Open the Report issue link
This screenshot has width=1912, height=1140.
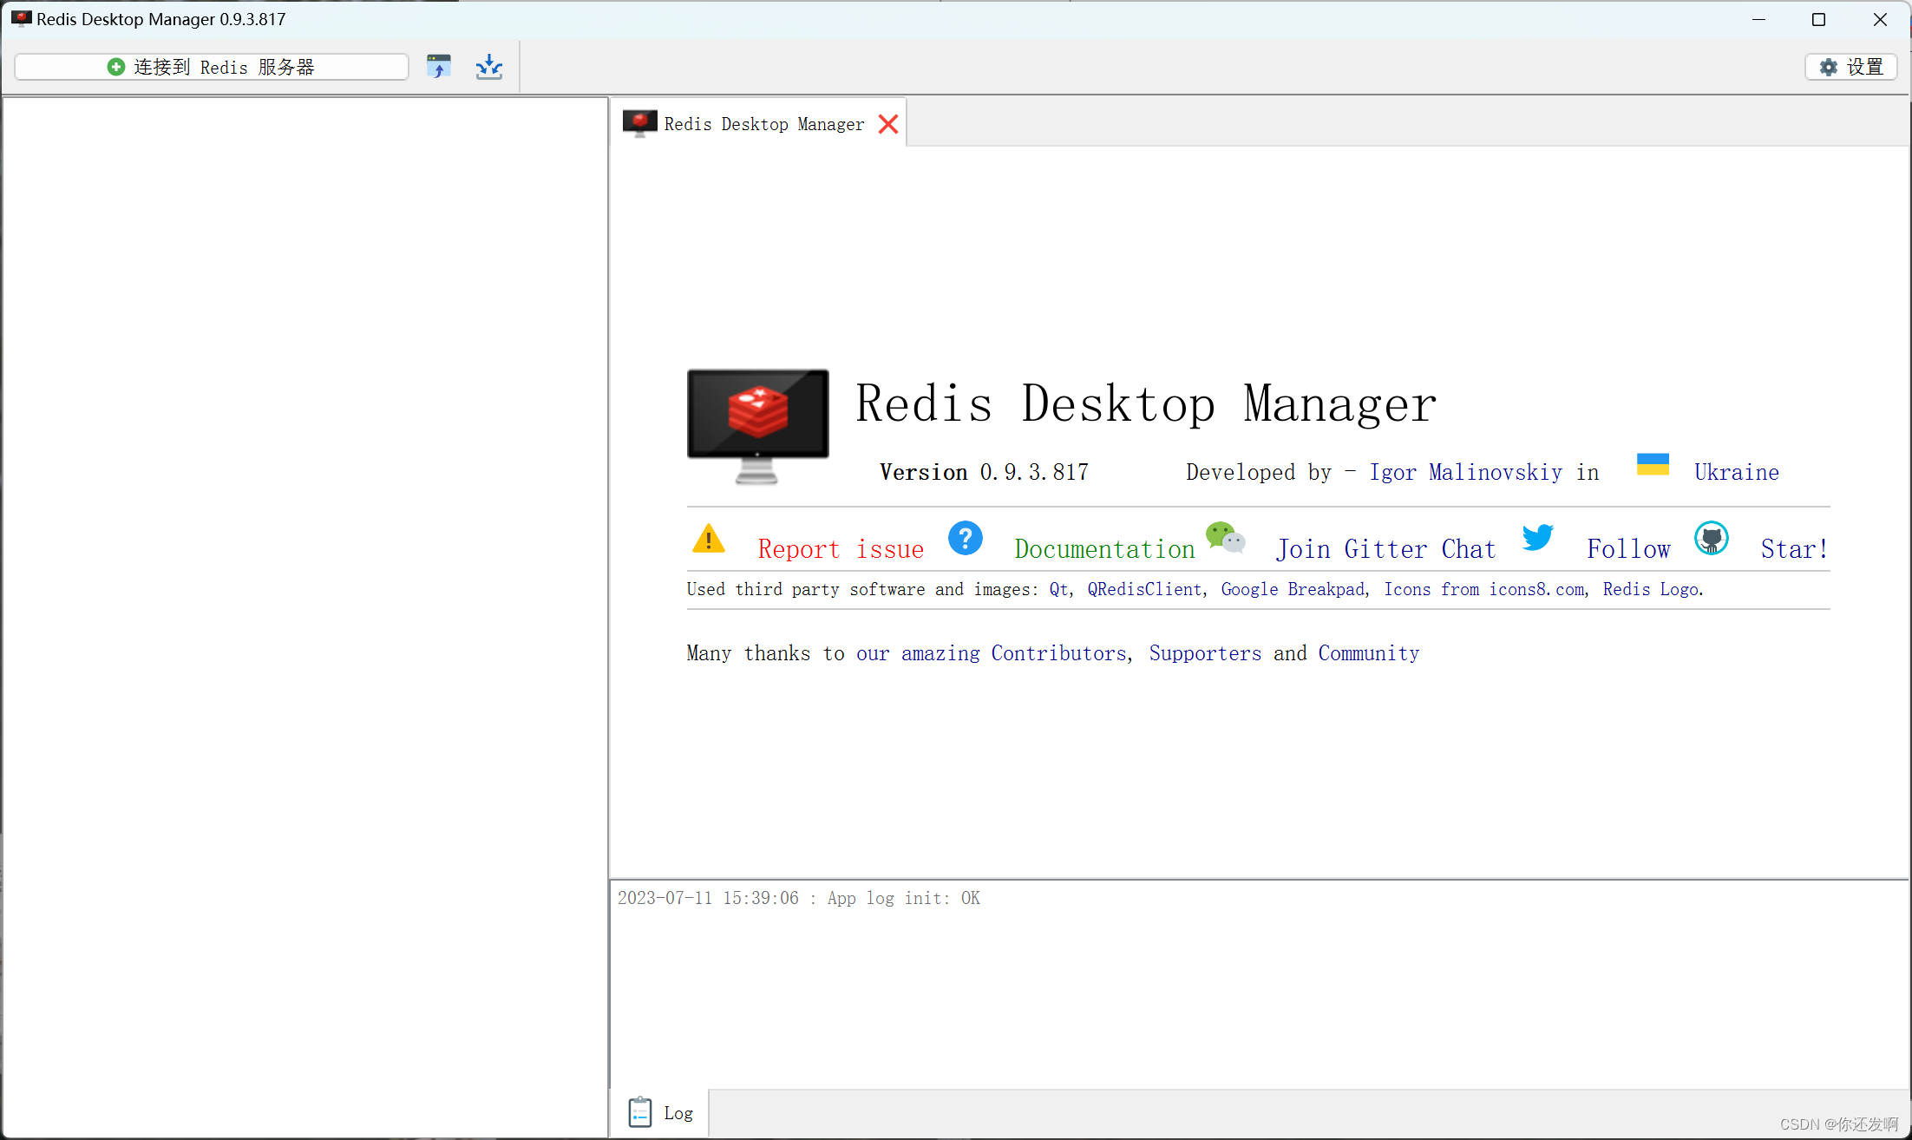coord(840,548)
